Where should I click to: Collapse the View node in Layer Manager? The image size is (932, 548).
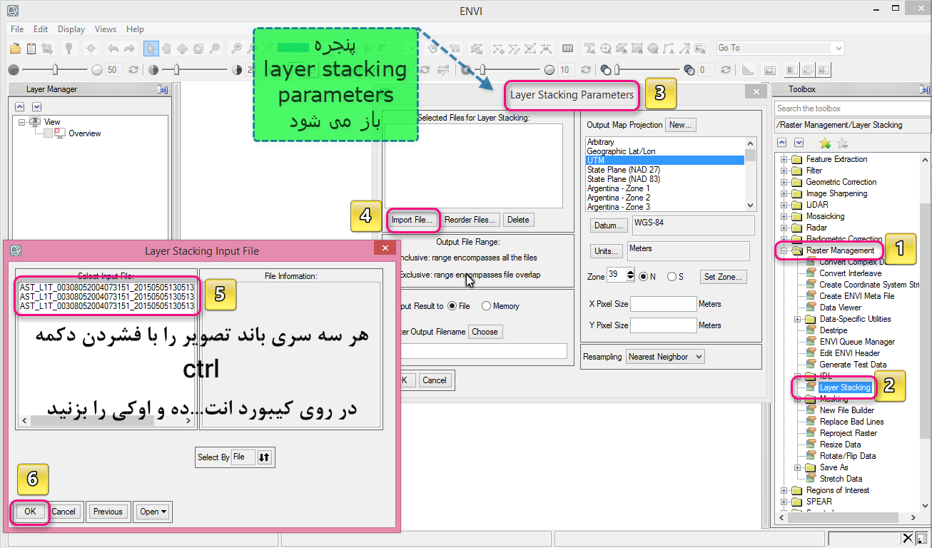click(x=22, y=122)
